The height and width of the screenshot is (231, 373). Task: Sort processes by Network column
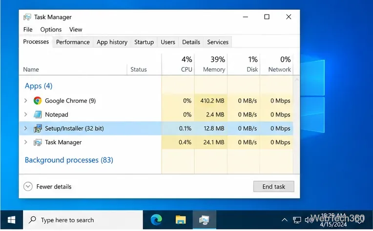coord(276,64)
